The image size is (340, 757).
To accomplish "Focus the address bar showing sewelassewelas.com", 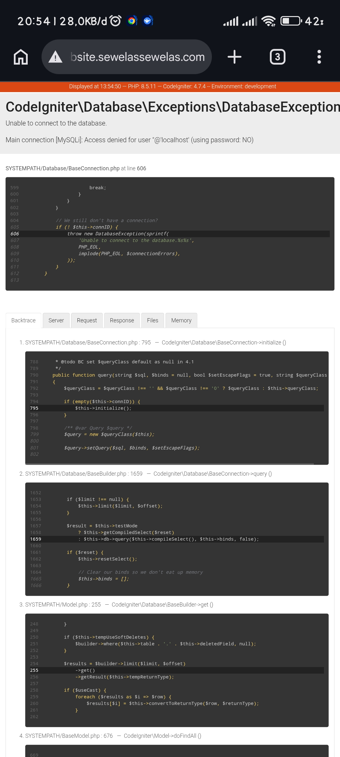I will pyautogui.click(x=127, y=57).
